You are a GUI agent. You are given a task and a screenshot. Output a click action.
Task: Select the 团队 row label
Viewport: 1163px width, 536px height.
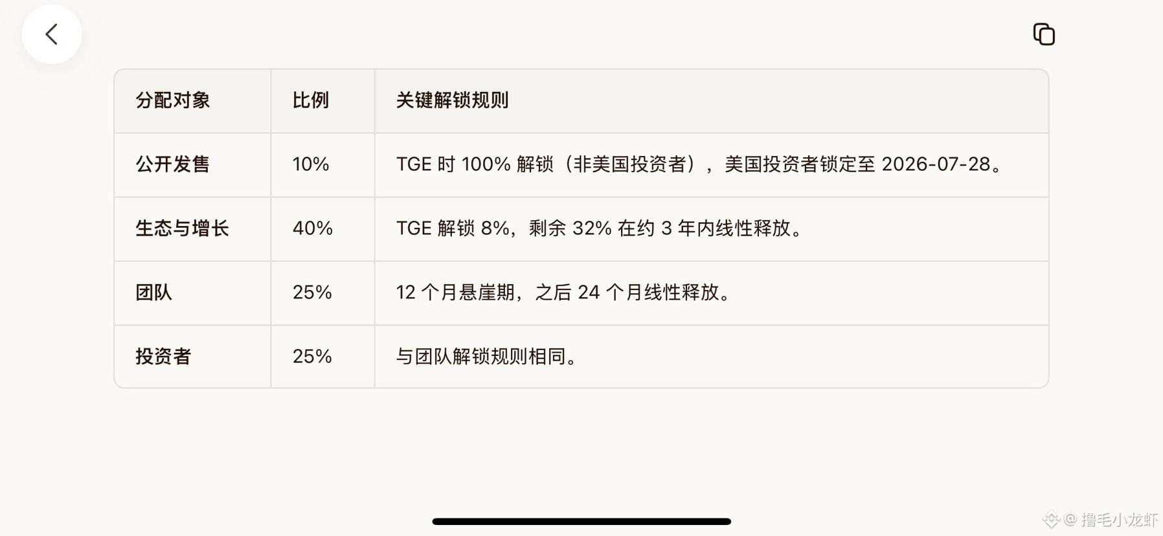(154, 293)
